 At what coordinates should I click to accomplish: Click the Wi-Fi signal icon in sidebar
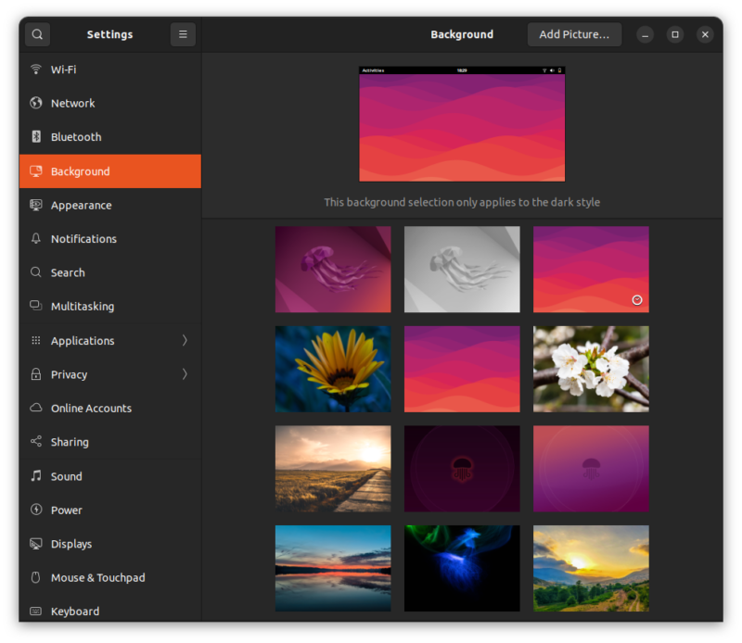pos(36,69)
